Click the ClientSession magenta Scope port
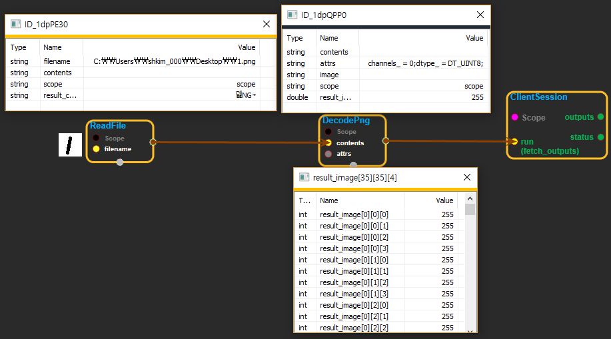Screen dimensions: 611x339 (514, 117)
